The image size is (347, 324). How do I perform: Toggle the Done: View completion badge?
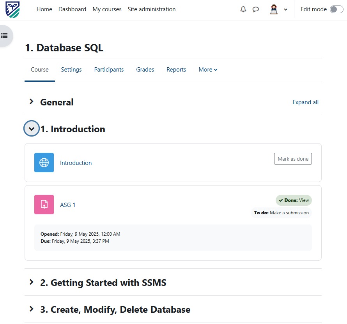pos(294,200)
